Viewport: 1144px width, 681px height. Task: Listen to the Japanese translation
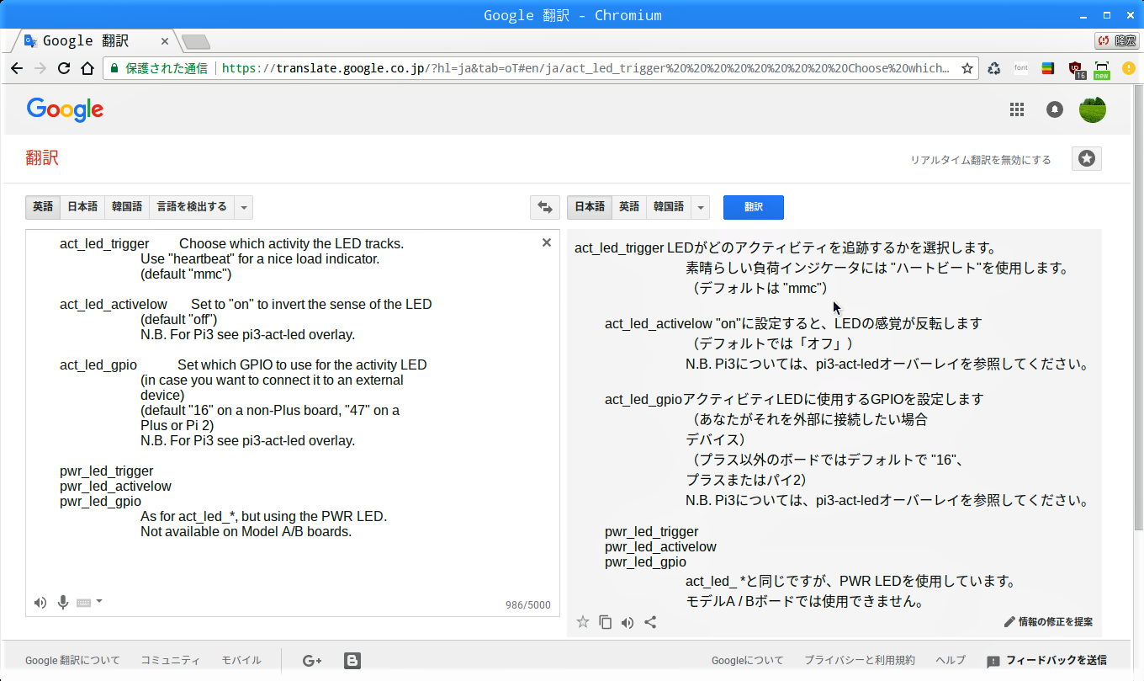coord(628,622)
